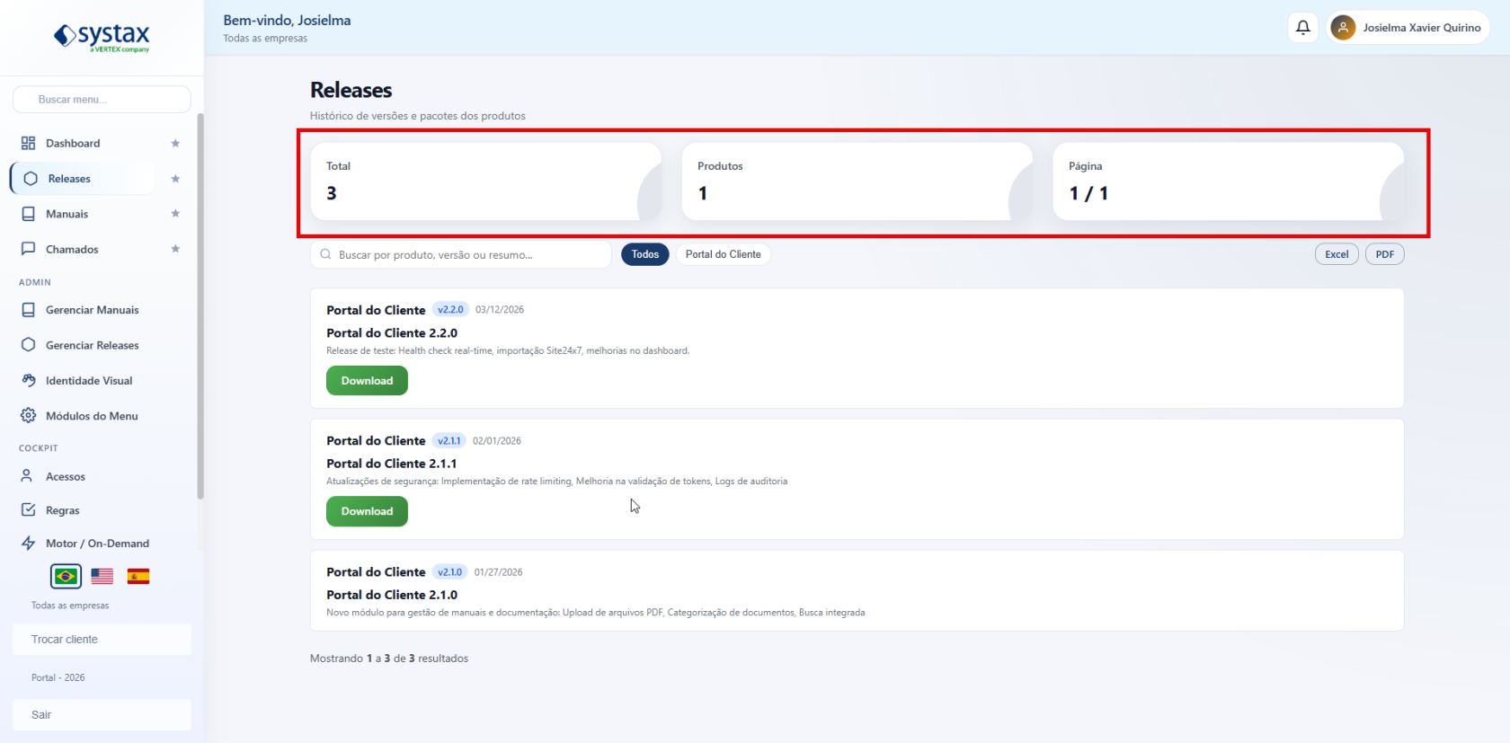Click the date 02/01/2026

click(x=497, y=441)
